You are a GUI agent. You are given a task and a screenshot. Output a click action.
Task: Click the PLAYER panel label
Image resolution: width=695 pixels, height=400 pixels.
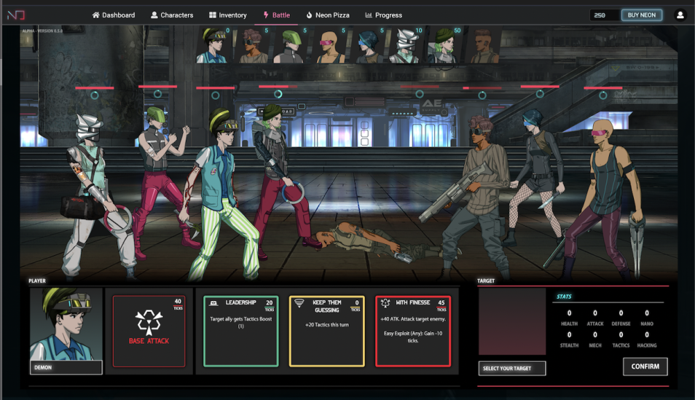37,281
